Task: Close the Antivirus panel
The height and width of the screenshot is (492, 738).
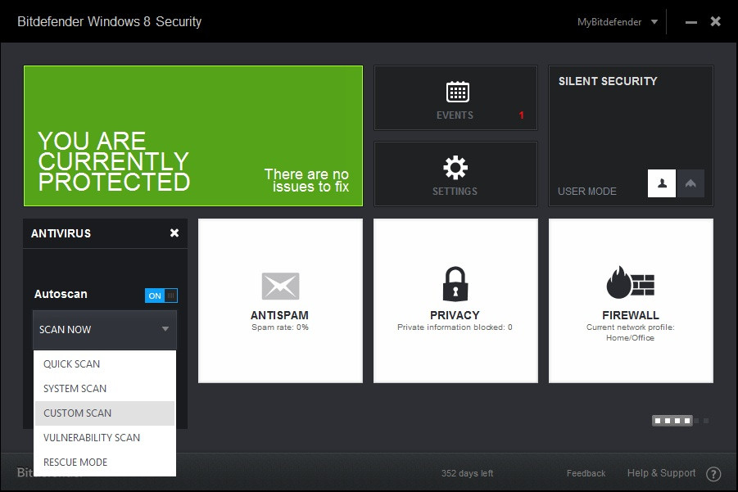Action: click(174, 232)
